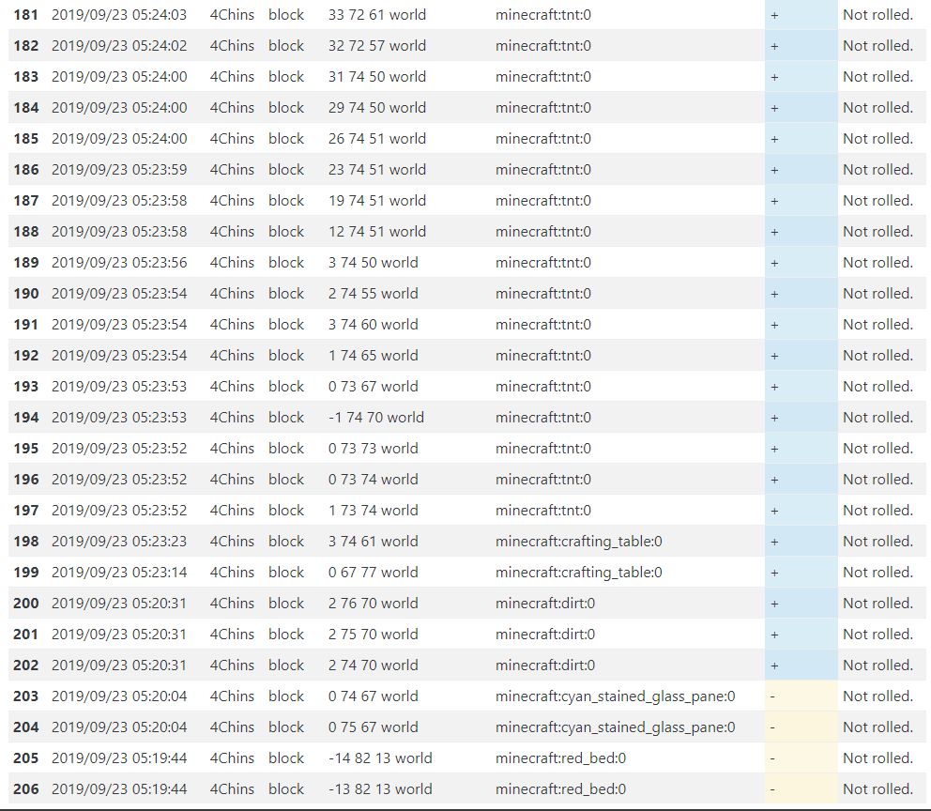Click timestamp 2019/09/23 05:23:23
Viewport: 931px width, 811px height.
point(119,541)
